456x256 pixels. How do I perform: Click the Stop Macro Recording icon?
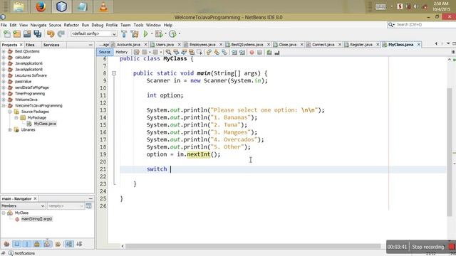259,52
